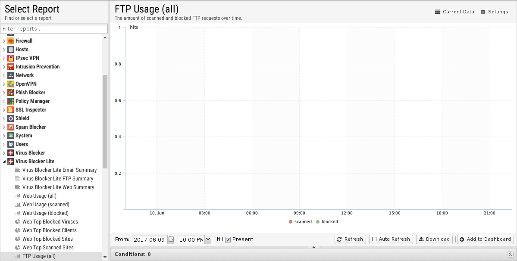This screenshot has height=261, width=517.
Task: Select the Web Usage (scanned) report
Action: 46,205
